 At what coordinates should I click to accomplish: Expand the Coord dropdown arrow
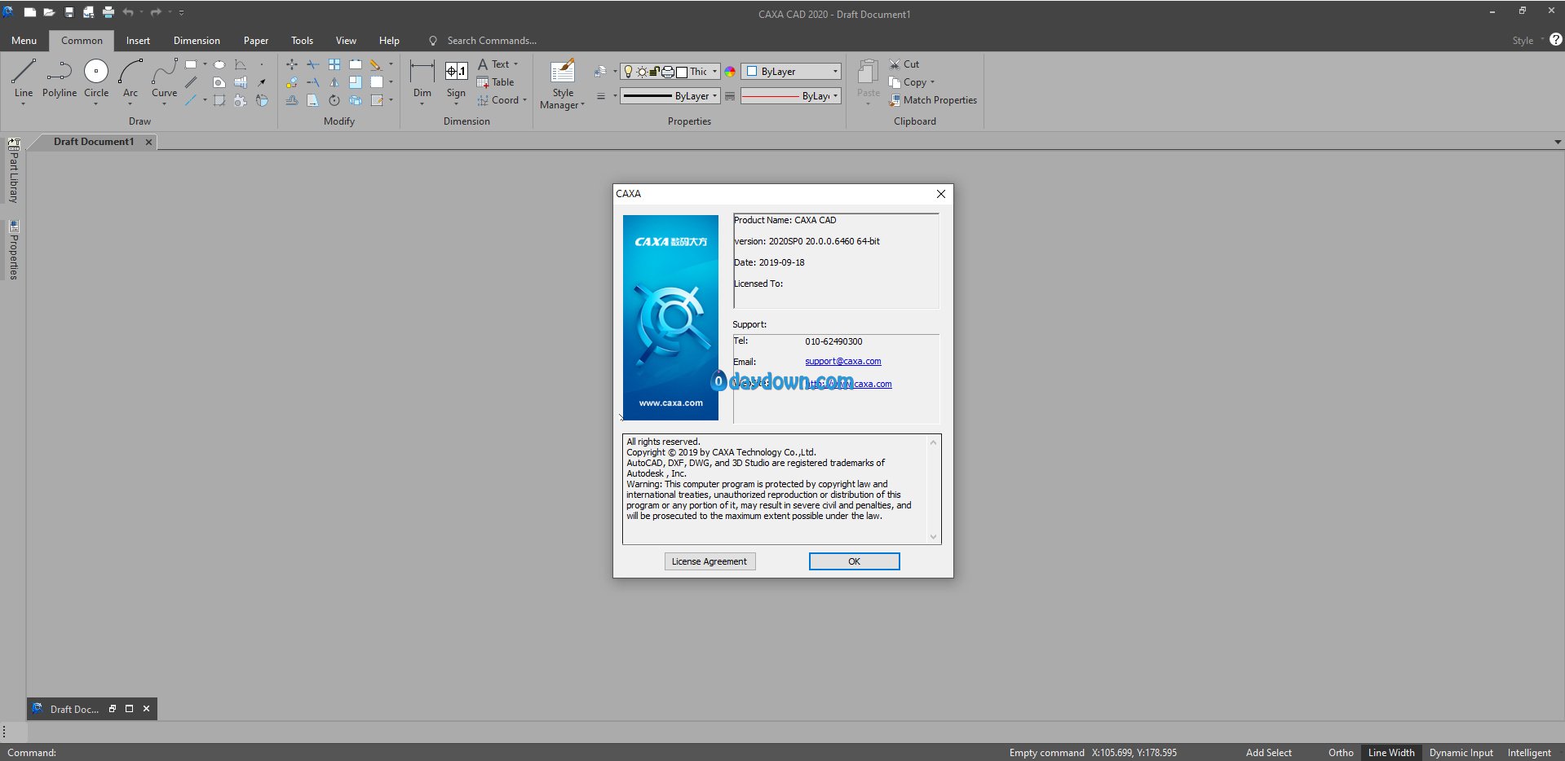tap(524, 100)
